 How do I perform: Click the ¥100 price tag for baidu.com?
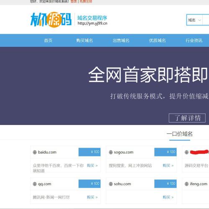point(89,152)
